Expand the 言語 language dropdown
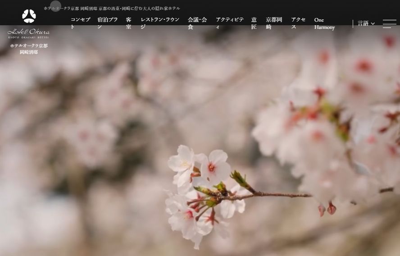 pyautogui.click(x=363, y=23)
